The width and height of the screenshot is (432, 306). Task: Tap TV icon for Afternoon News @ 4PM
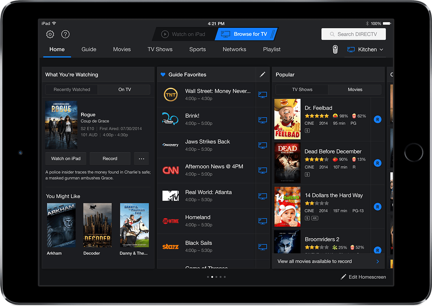click(x=263, y=170)
